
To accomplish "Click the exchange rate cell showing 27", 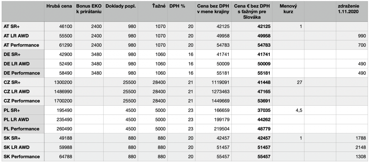I will [288, 83].
